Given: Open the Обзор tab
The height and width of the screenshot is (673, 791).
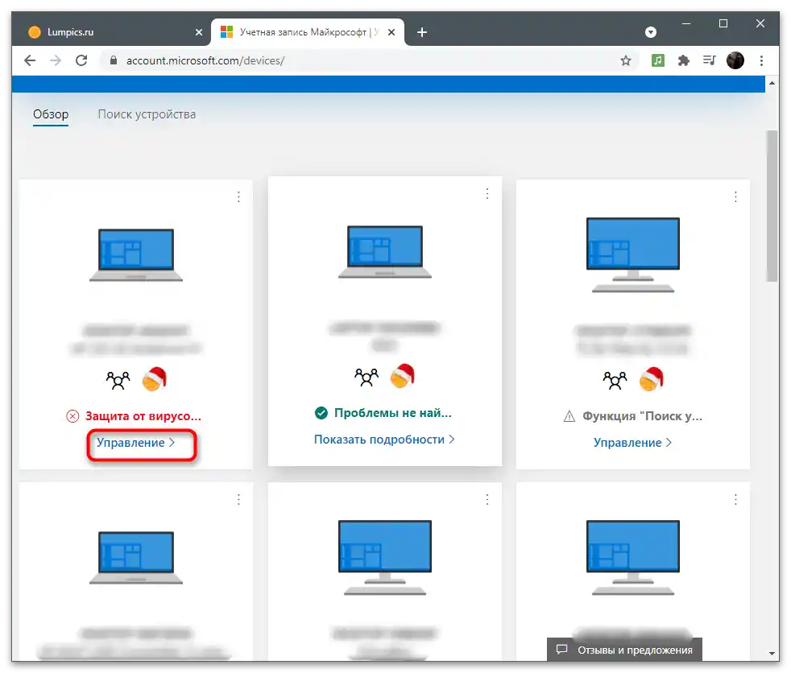Looking at the screenshot, I should (x=51, y=114).
